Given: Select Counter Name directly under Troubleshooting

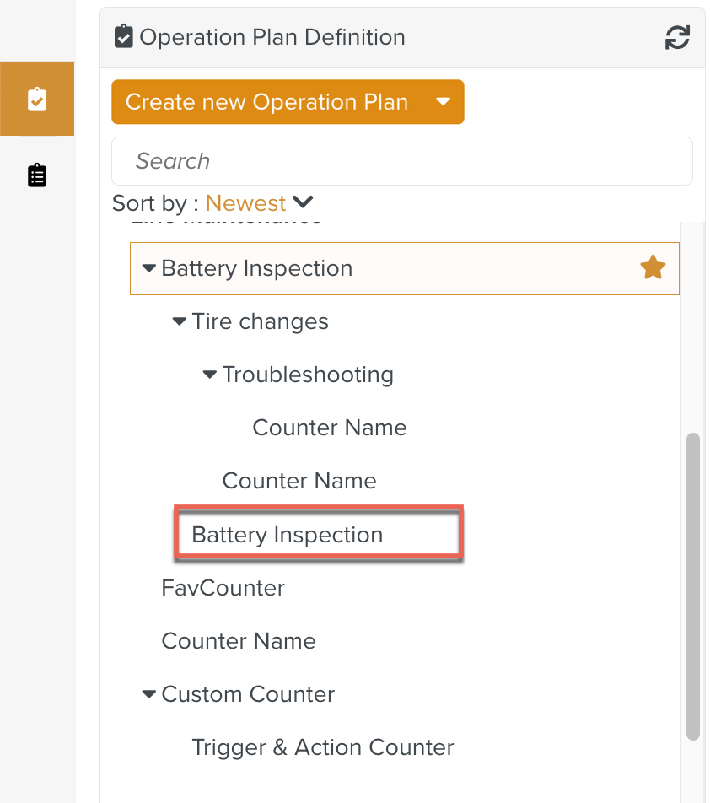Looking at the screenshot, I should click(x=329, y=428).
